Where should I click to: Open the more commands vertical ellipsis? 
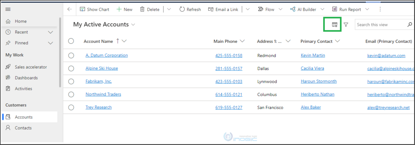380,9
